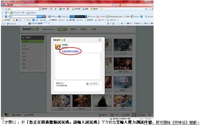Click the '2000' favorites bar bookmark
The height and width of the screenshot is (125, 200).
click(35, 20)
